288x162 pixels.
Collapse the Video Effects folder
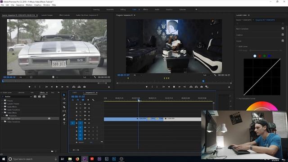click(x=3, y=112)
